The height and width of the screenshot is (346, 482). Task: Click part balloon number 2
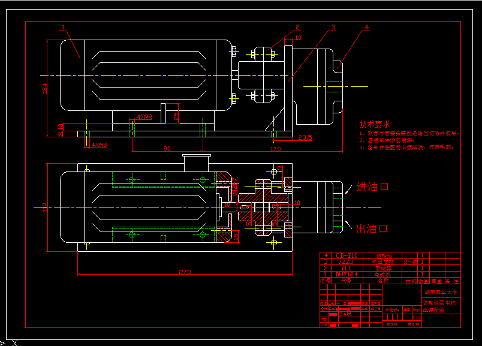297,28
